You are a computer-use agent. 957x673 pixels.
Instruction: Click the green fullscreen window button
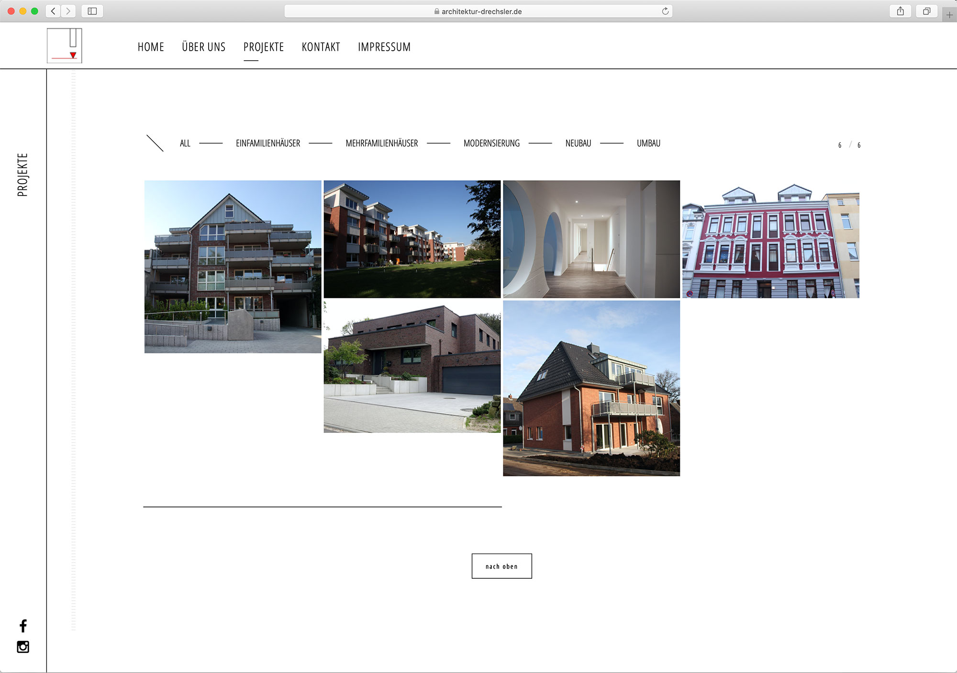pos(34,11)
